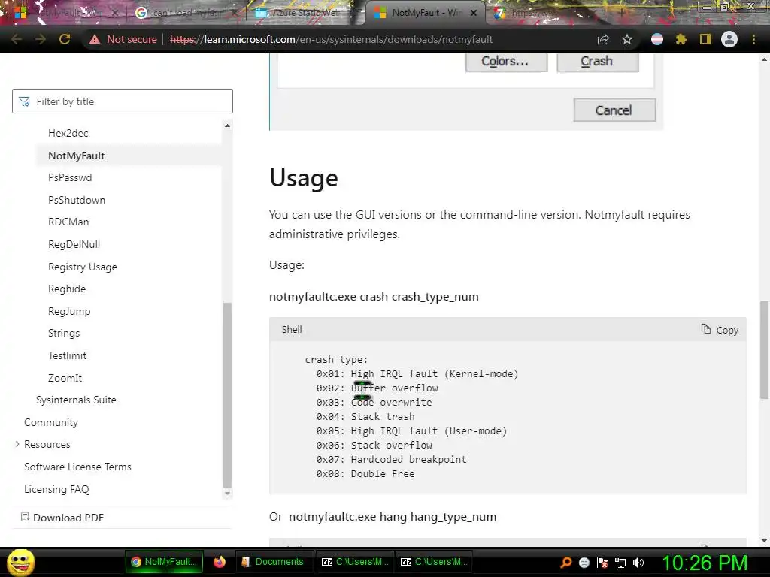
Task: Open Software License Terms link
Action: [x=77, y=467]
